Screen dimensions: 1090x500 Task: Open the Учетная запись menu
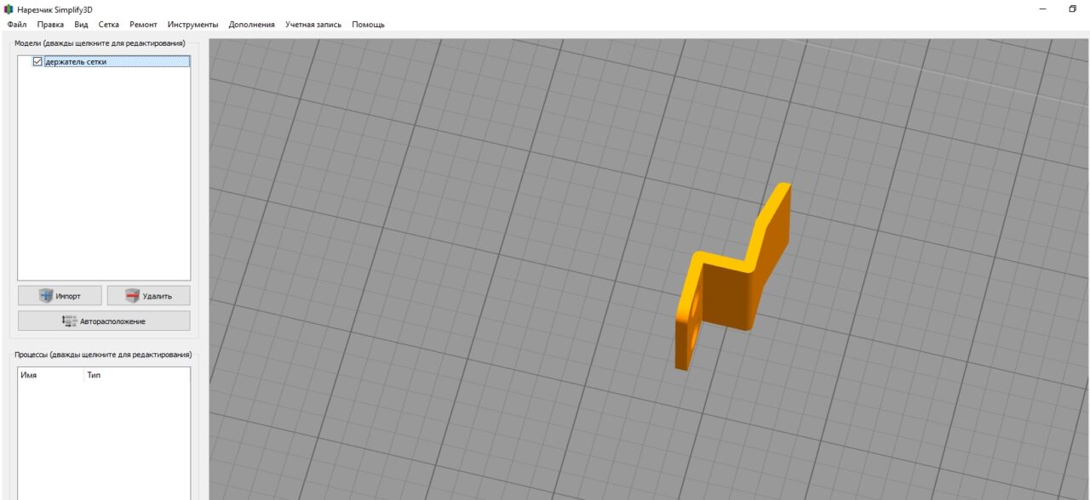[x=313, y=25]
